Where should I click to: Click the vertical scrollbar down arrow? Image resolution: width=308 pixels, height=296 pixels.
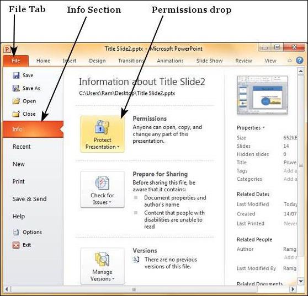coord(300,281)
